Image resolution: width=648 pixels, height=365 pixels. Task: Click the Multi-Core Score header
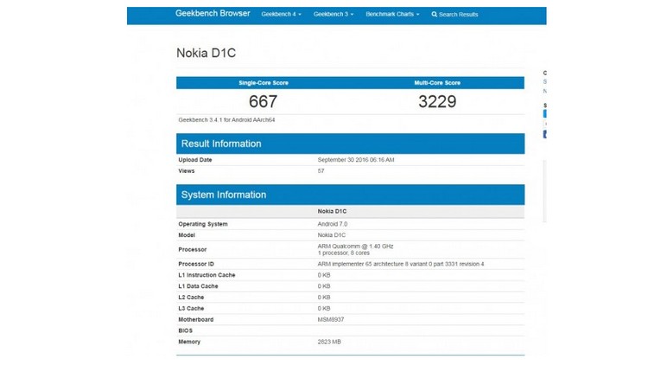(437, 83)
